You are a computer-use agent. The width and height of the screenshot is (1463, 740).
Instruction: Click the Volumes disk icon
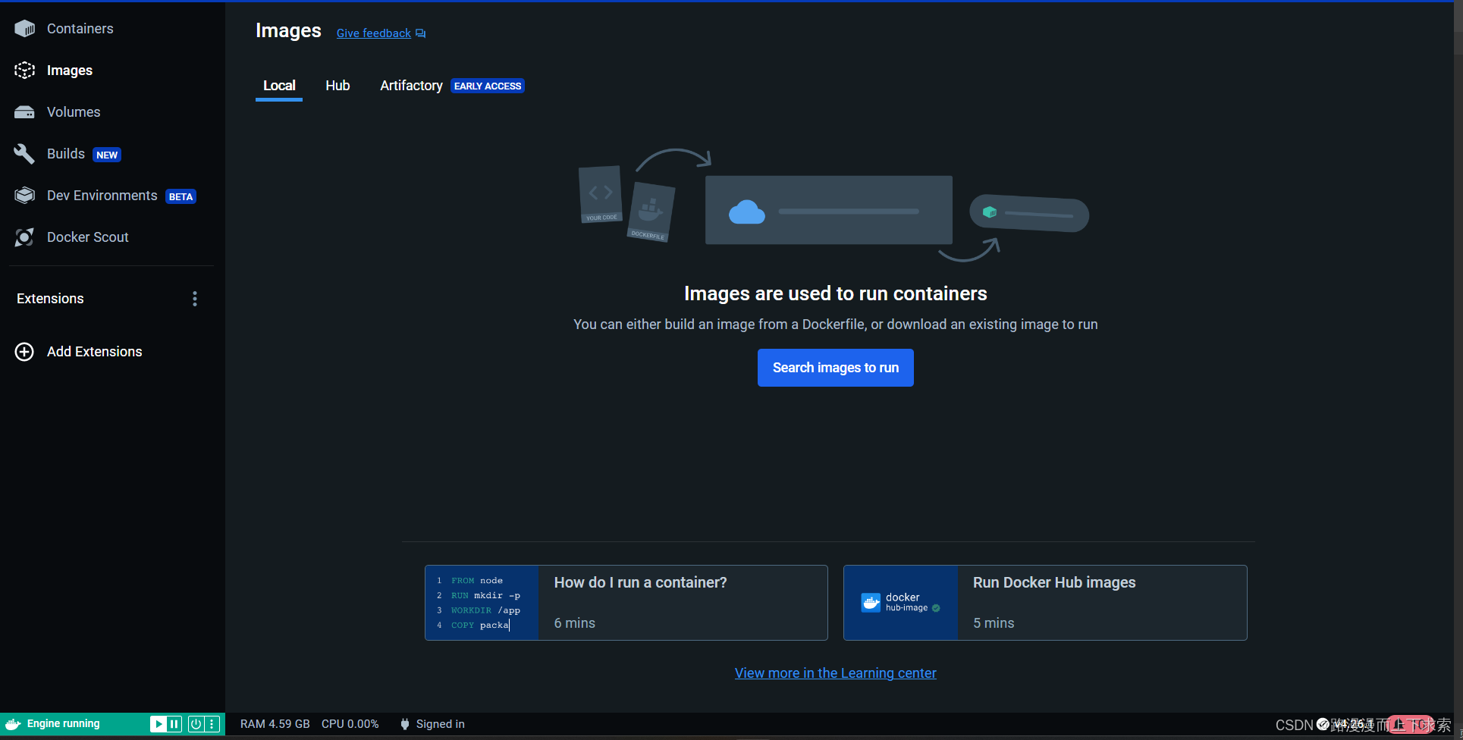pyautogui.click(x=24, y=112)
